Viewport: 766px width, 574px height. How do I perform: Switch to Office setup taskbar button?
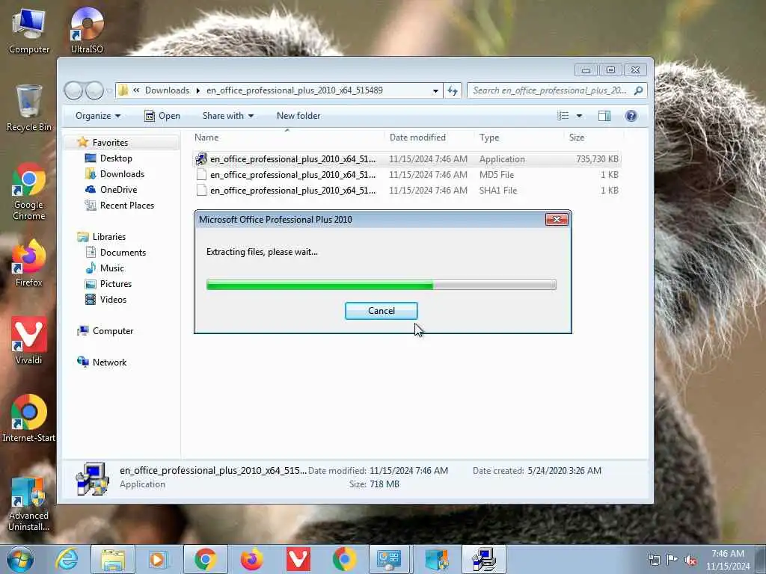point(484,559)
